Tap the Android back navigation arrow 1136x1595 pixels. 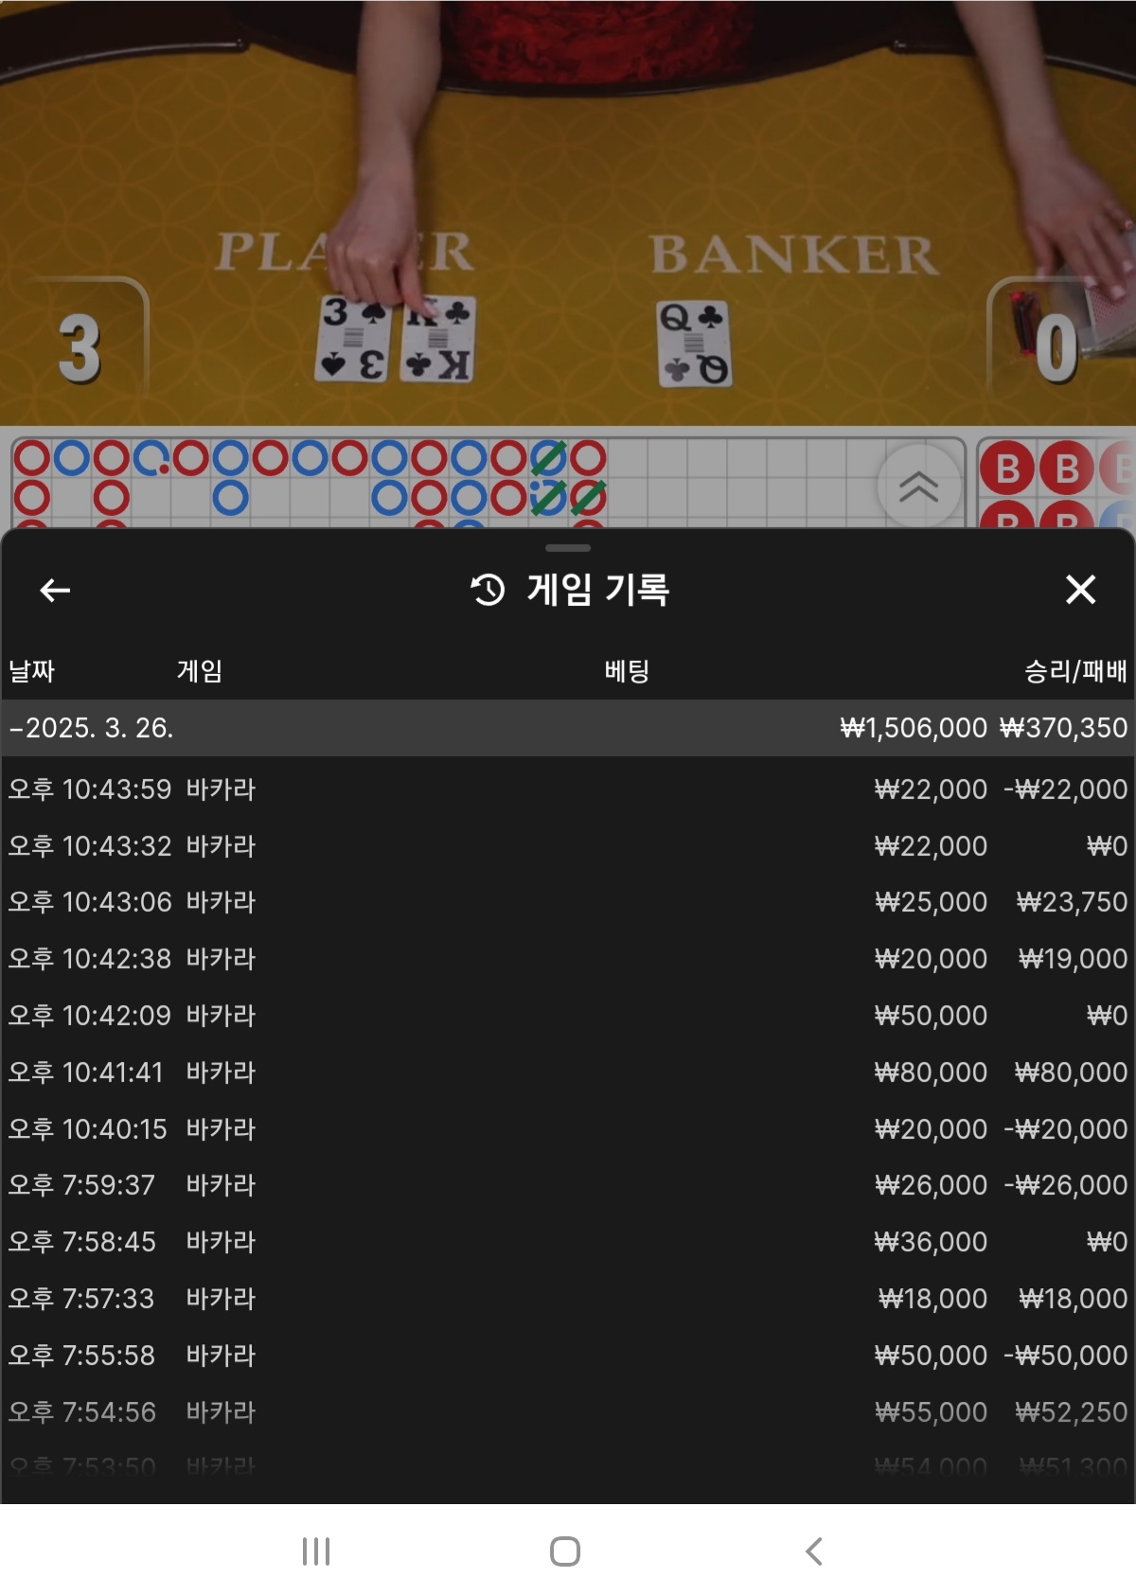point(813,1551)
